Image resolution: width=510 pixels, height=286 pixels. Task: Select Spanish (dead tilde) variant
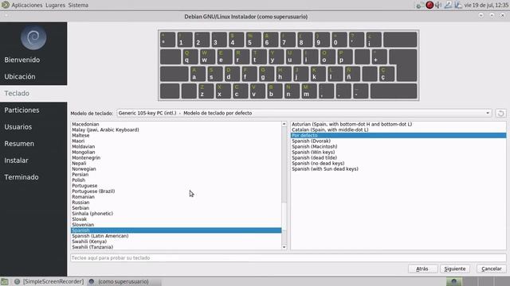pyautogui.click(x=398, y=157)
